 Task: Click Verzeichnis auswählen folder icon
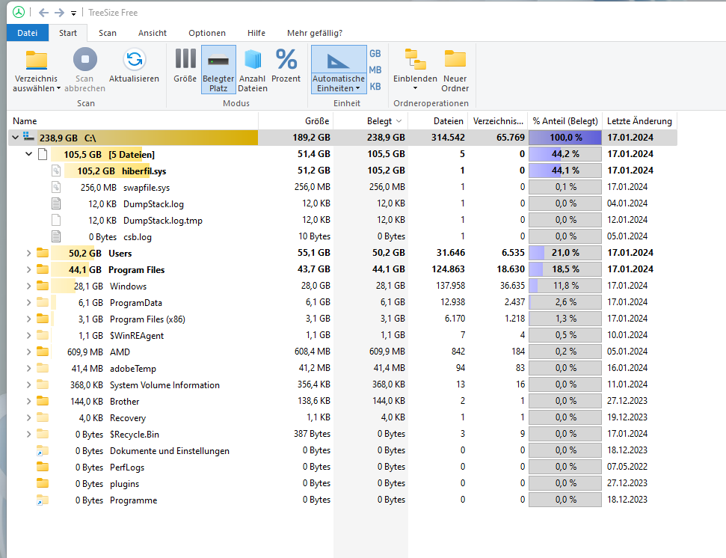pyautogui.click(x=37, y=60)
